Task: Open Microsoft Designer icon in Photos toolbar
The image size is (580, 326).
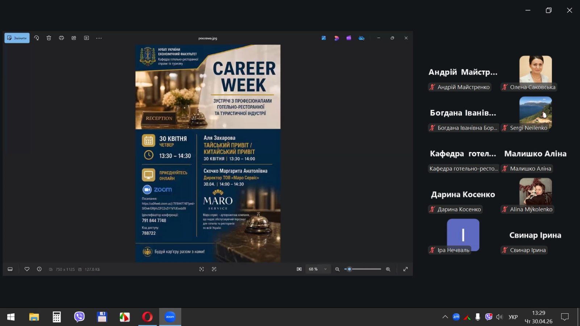Action: pyautogui.click(x=324, y=38)
